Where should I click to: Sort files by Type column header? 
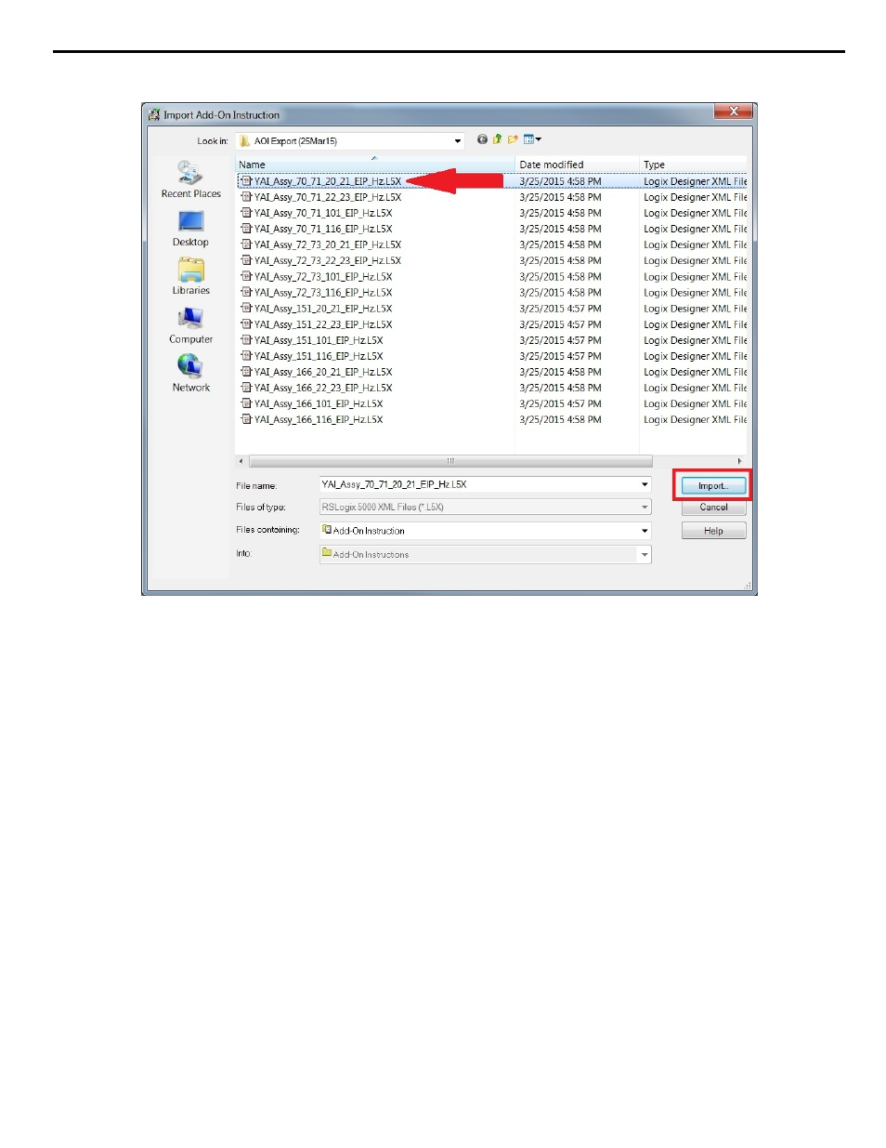coord(693,165)
